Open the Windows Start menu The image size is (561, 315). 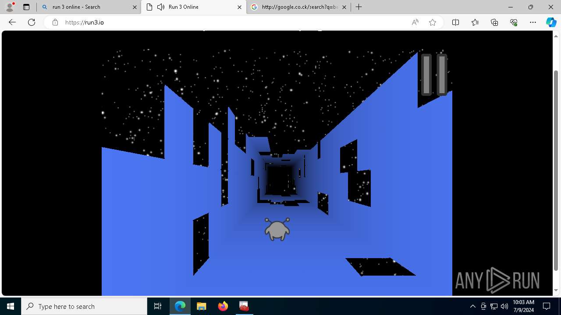11,306
